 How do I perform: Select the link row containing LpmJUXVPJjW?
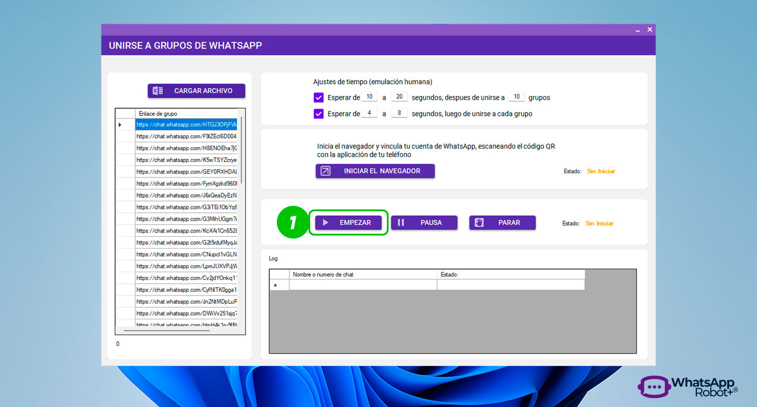point(186,266)
